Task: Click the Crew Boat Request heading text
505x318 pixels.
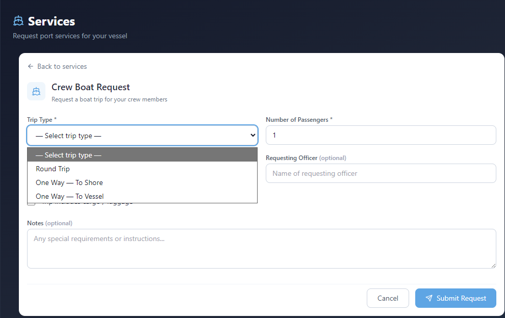Action: [x=90, y=87]
